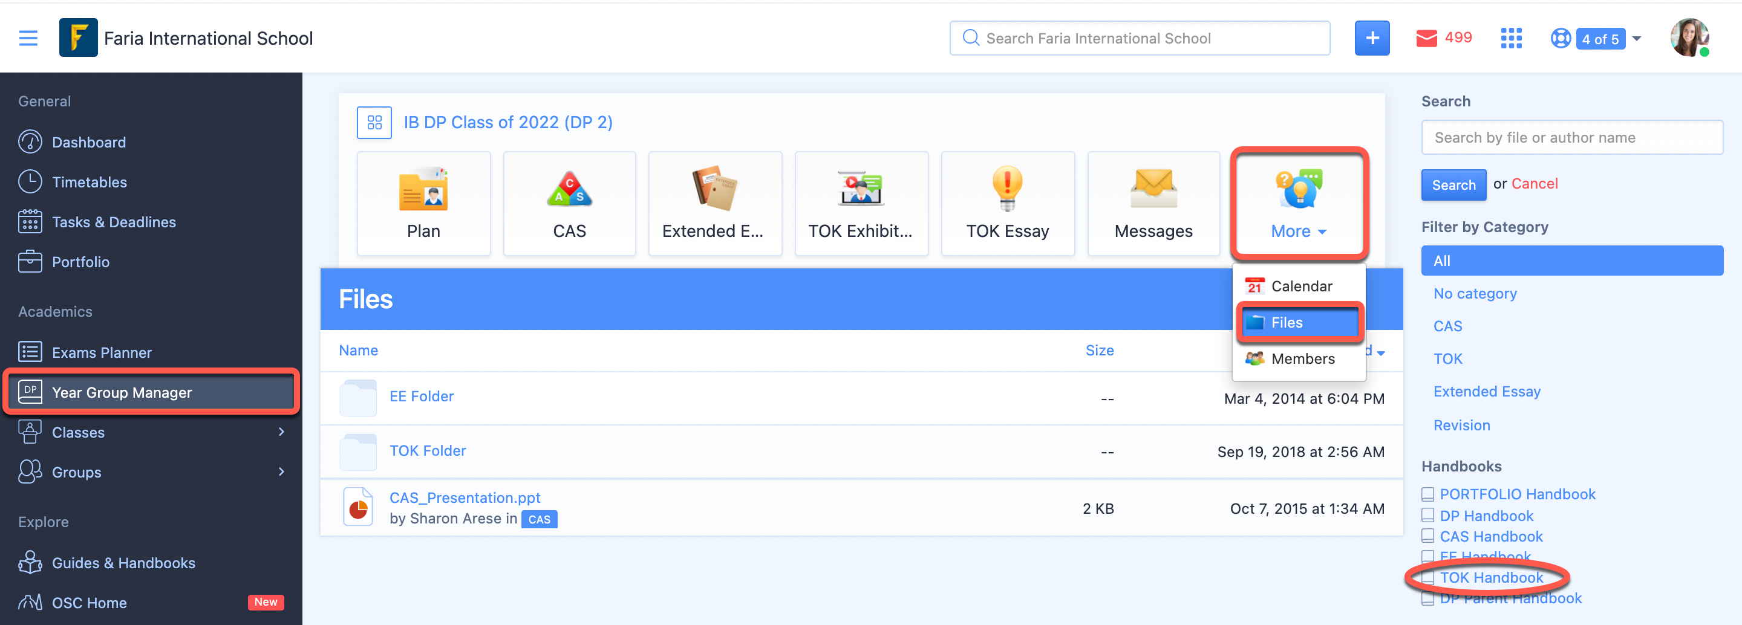This screenshot has height=625, width=1742.
Task: Expand the Groups chevron
Action: coord(281,471)
